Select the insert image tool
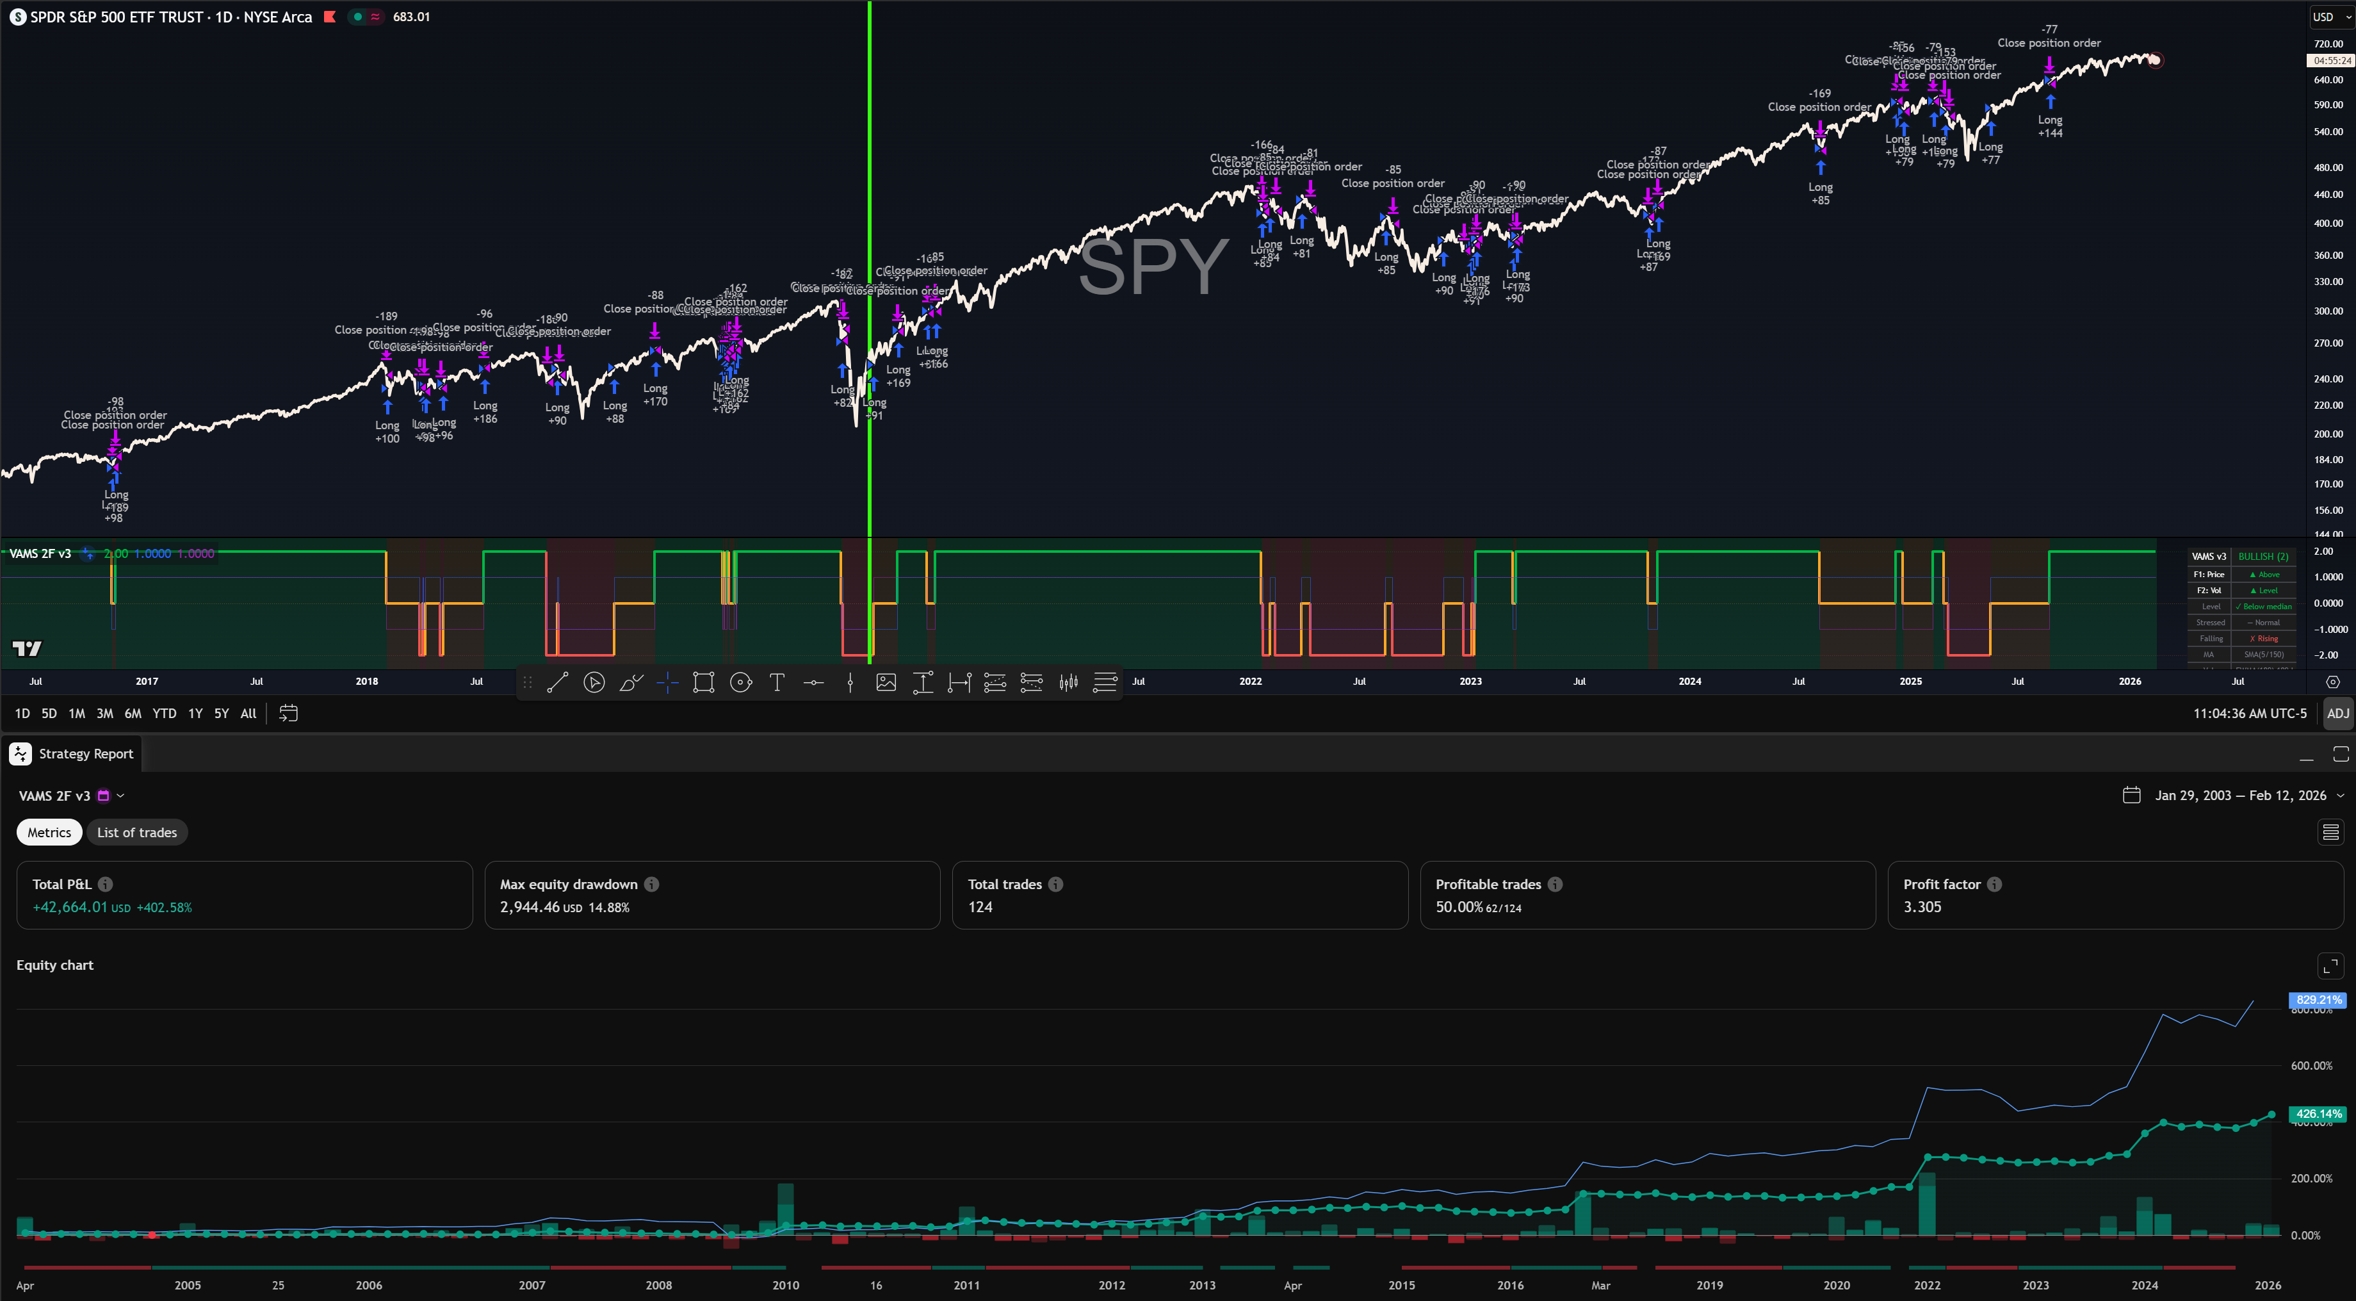 886,682
